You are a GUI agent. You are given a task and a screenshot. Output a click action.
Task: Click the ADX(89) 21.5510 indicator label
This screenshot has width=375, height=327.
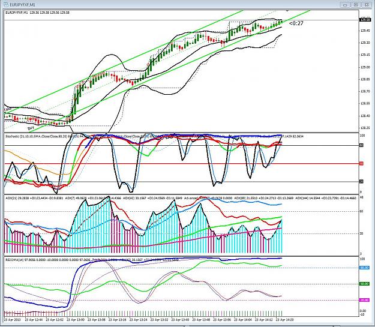pyautogui.click(x=263, y=199)
